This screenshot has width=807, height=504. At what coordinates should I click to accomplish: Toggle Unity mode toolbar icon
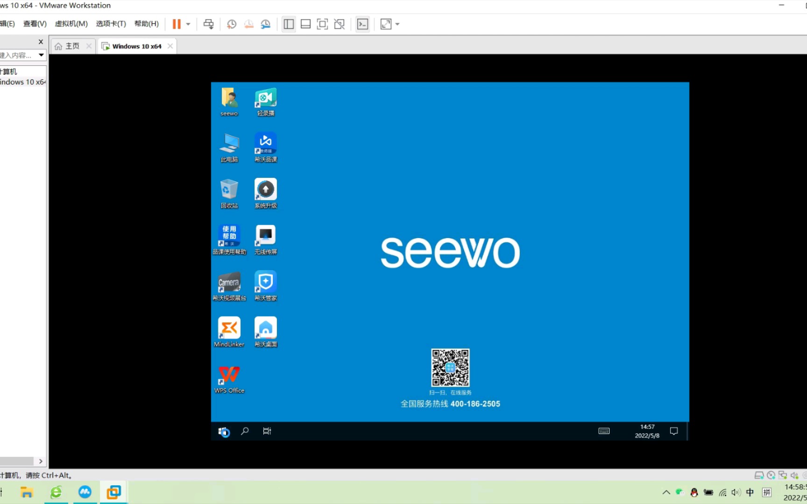tap(340, 24)
